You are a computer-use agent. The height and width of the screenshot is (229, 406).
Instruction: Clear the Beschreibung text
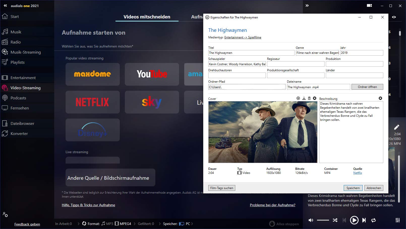(380, 98)
